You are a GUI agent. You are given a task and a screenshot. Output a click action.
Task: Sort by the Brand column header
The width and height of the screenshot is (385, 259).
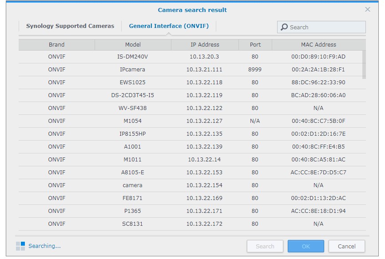[x=56, y=44]
